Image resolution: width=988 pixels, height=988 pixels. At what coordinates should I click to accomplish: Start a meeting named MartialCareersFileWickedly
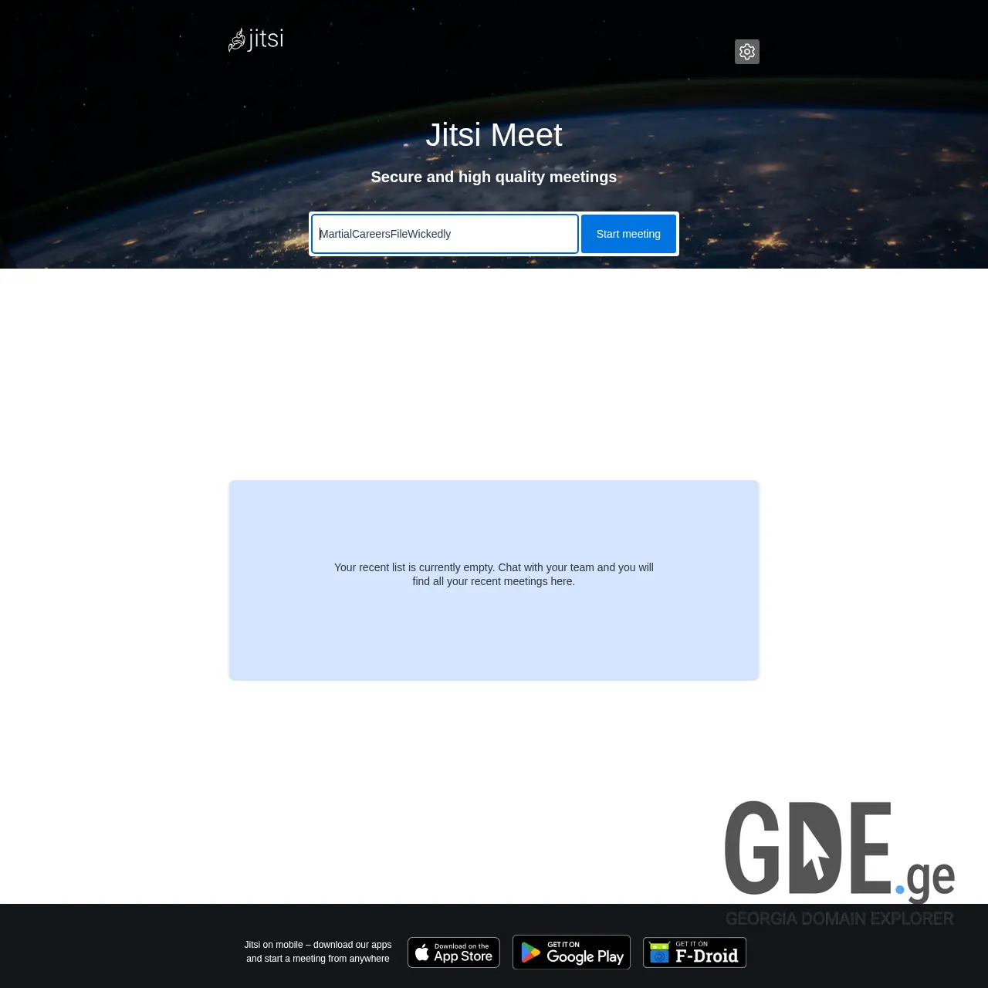(x=628, y=234)
